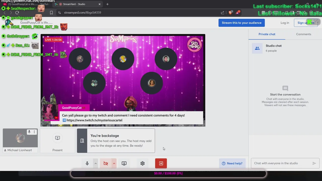The image size is (322, 181).
Task: Reload the page with browser refresh icon
Action: pyautogui.click(x=17, y=13)
